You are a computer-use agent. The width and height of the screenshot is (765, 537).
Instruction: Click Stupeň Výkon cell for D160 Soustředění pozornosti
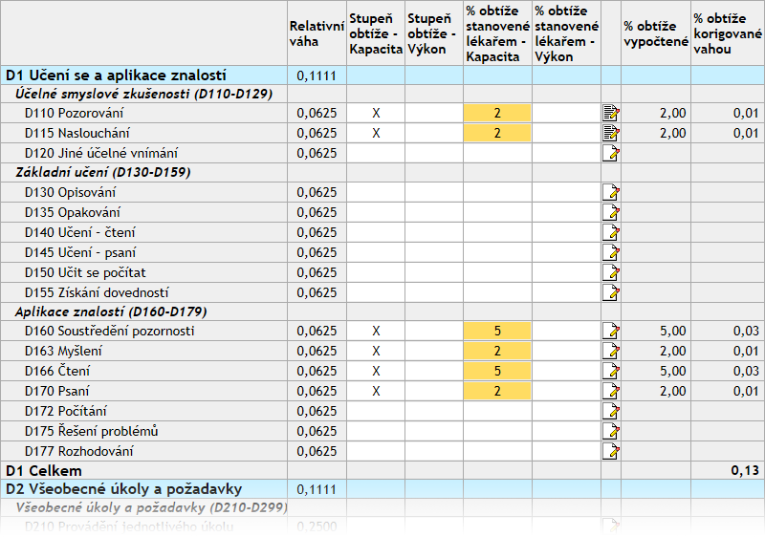point(434,331)
